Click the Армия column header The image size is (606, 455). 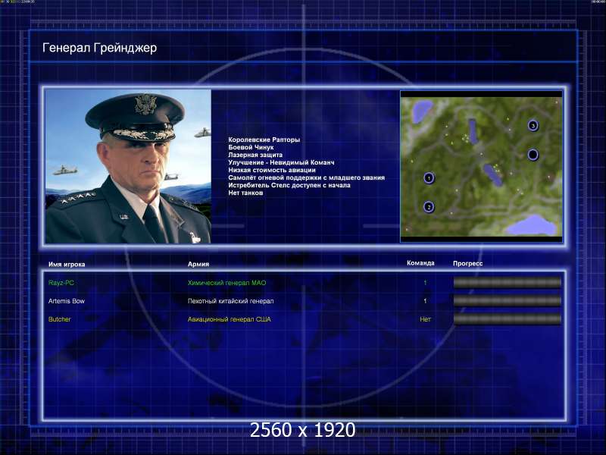click(x=198, y=264)
